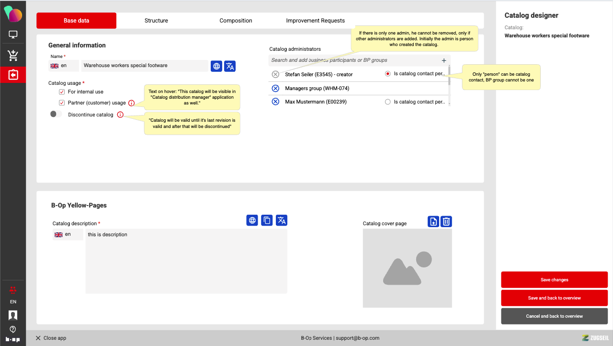Set Max Mustermann as catalog contact person

click(388, 102)
